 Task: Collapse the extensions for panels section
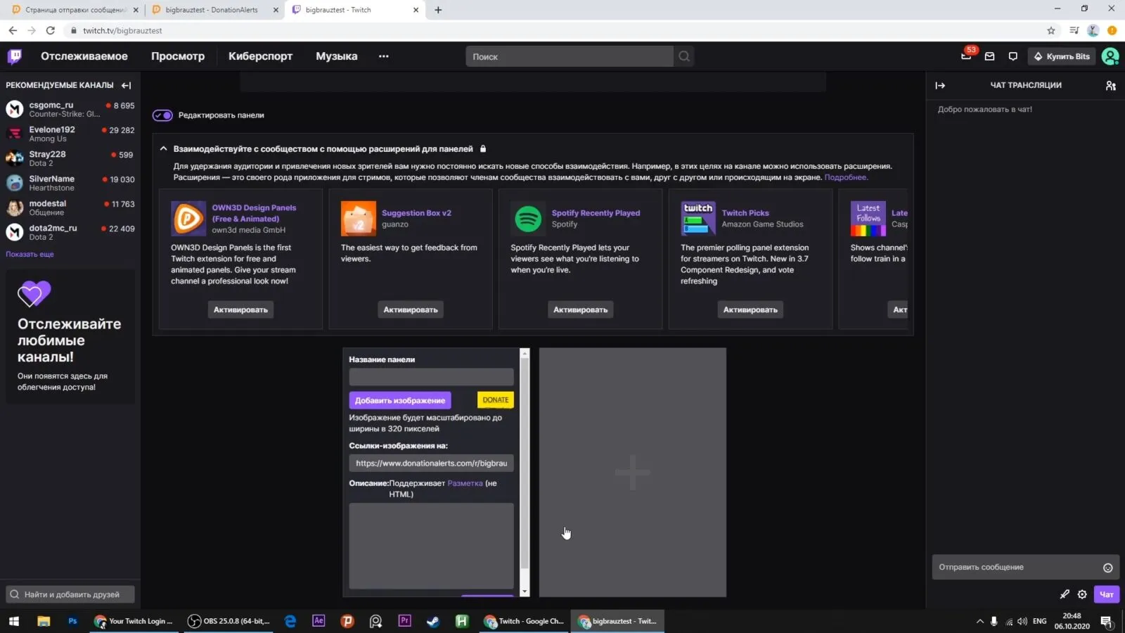(x=163, y=149)
